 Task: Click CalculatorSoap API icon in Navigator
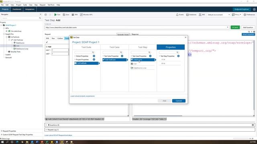click(9, 31)
